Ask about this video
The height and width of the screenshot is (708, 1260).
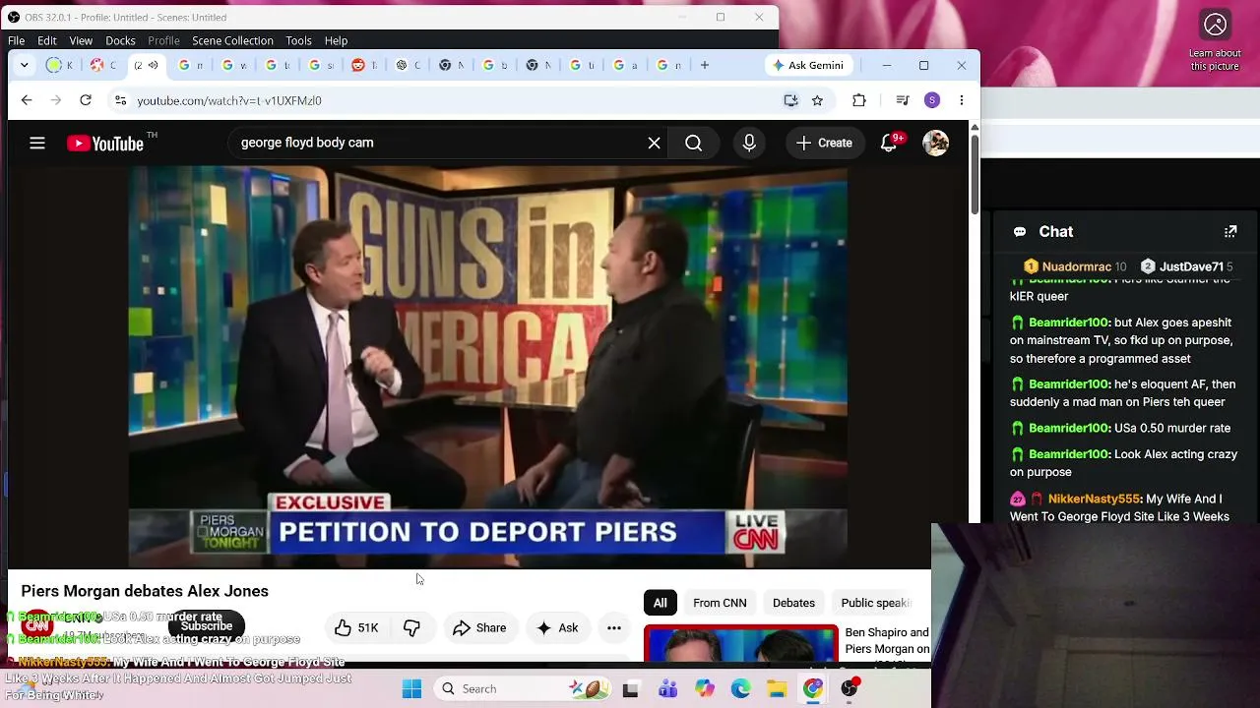[557, 628]
